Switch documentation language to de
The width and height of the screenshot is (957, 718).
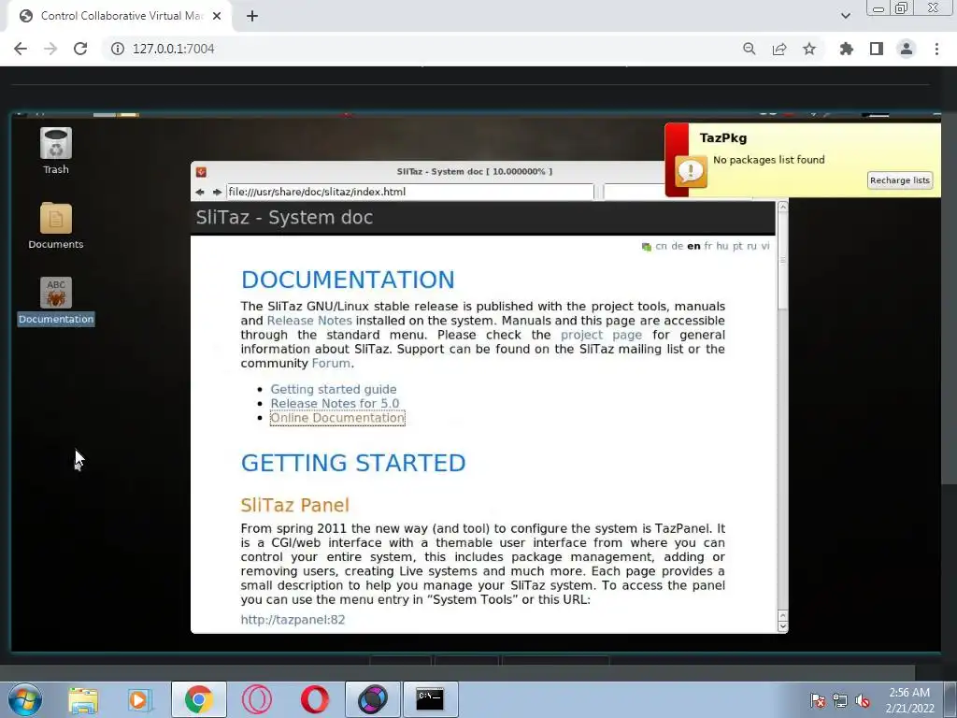tap(677, 246)
